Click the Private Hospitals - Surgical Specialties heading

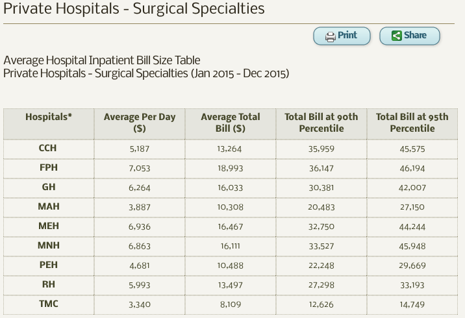tap(134, 9)
